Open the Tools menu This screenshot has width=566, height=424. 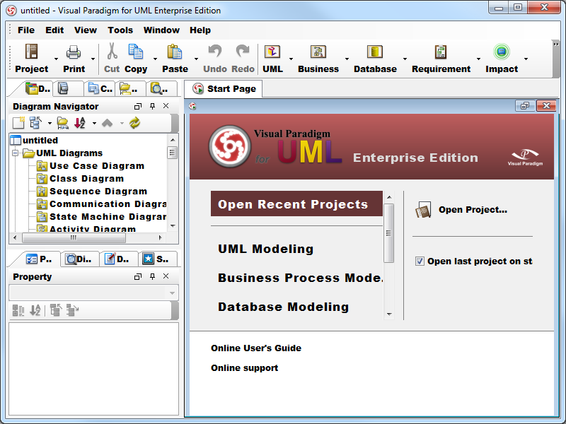click(120, 30)
